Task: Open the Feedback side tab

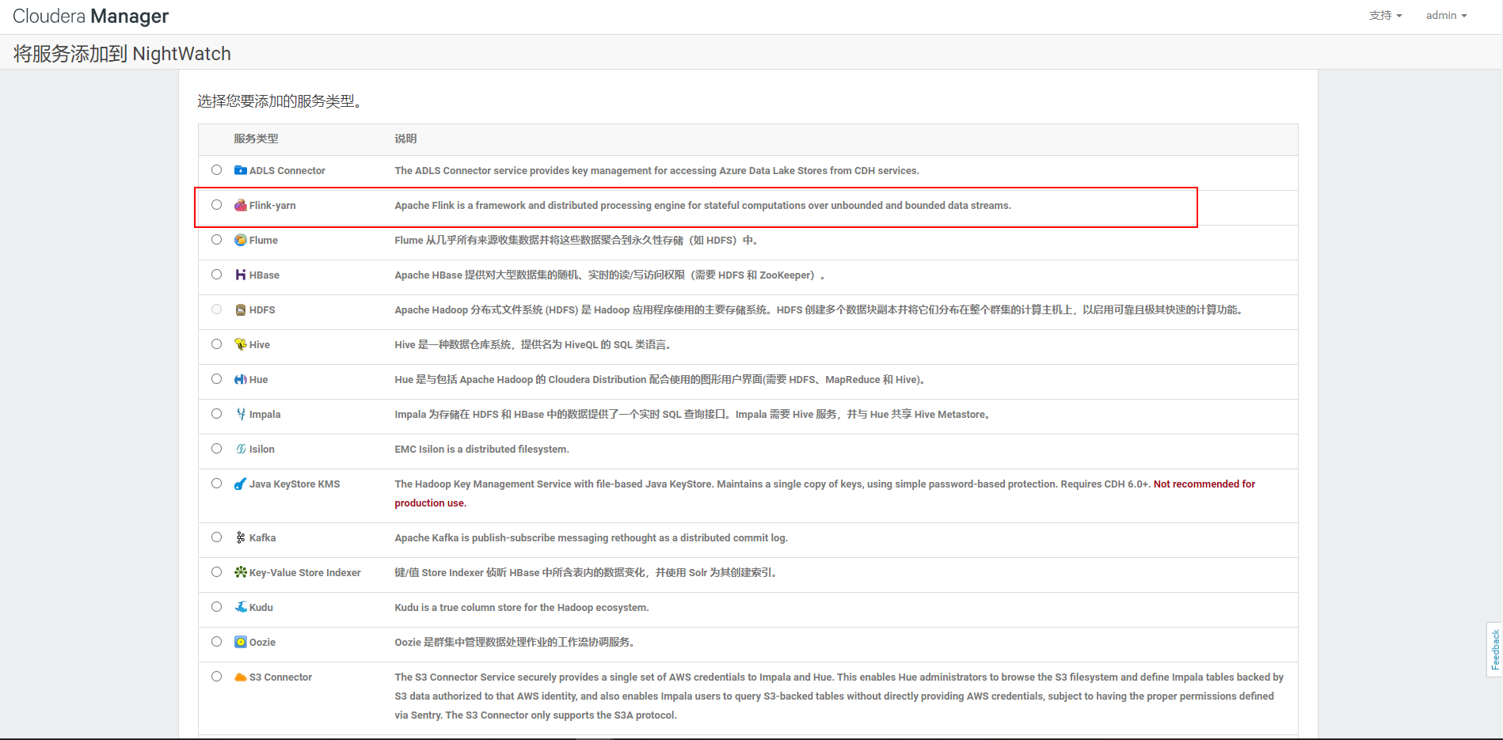Action: tap(1495, 650)
